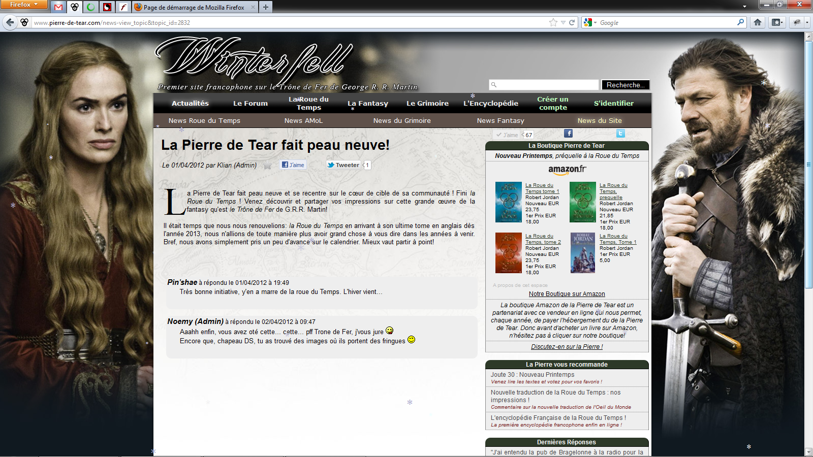Open the green prequelle book cover
Image resolution: width=813 pixels, height=457 pixels.
[x=583, y=202]
